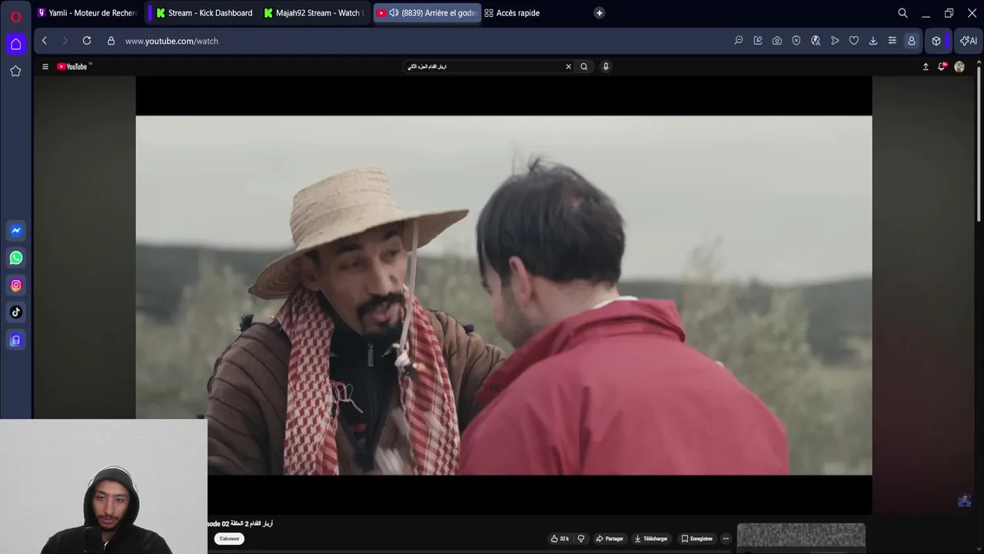Open YouTube notifications bell
This screenshot has width=984, height=554.
pyautogui.click(x=942, y=67)
